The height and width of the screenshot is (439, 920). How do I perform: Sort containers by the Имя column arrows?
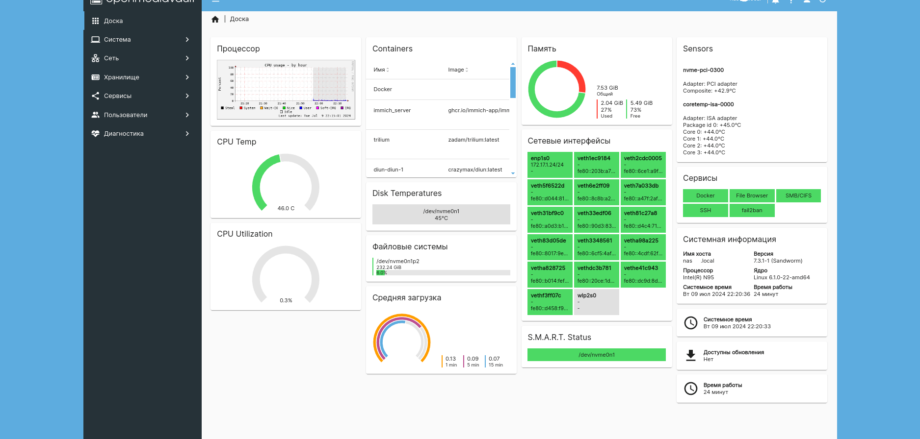(388, 70)
